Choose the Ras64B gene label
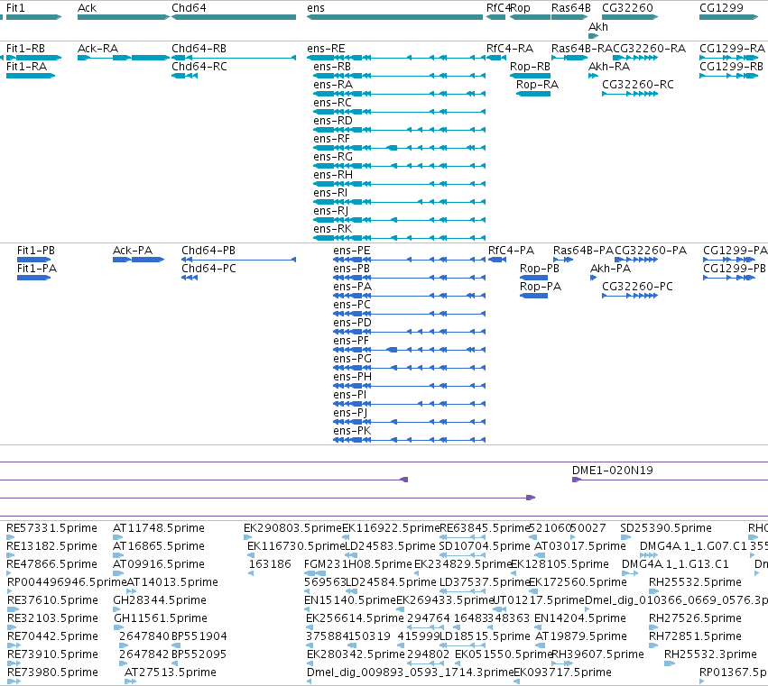The width and height of the screenshot is (768, 686). coord(571,8)
